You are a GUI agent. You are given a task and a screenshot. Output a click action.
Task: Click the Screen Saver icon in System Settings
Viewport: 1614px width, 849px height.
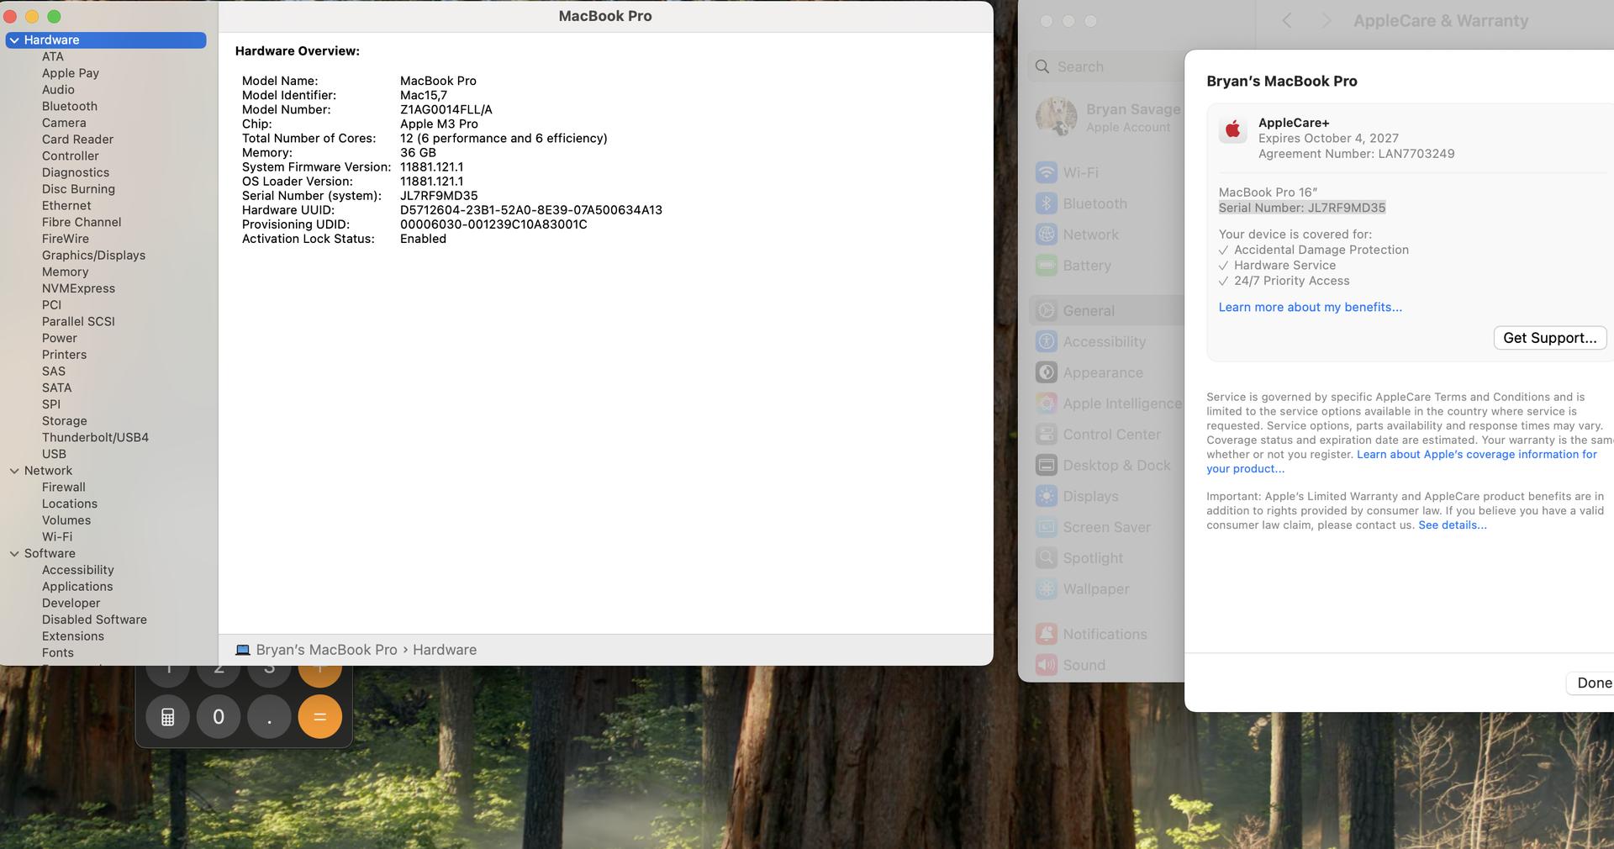coord(1047,527)
